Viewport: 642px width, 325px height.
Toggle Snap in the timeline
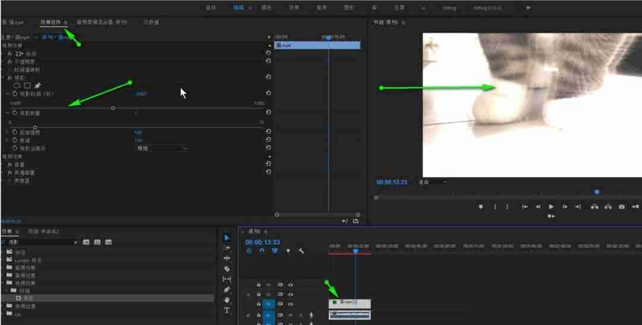[262, 251]
